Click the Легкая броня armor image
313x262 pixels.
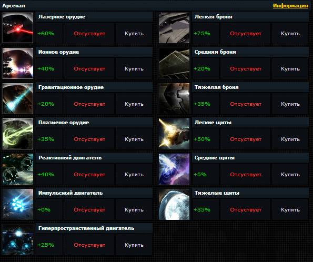click(x=174, y=28)
